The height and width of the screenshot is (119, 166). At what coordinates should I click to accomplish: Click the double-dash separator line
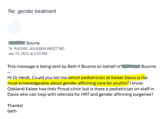[x=9, y=72]
